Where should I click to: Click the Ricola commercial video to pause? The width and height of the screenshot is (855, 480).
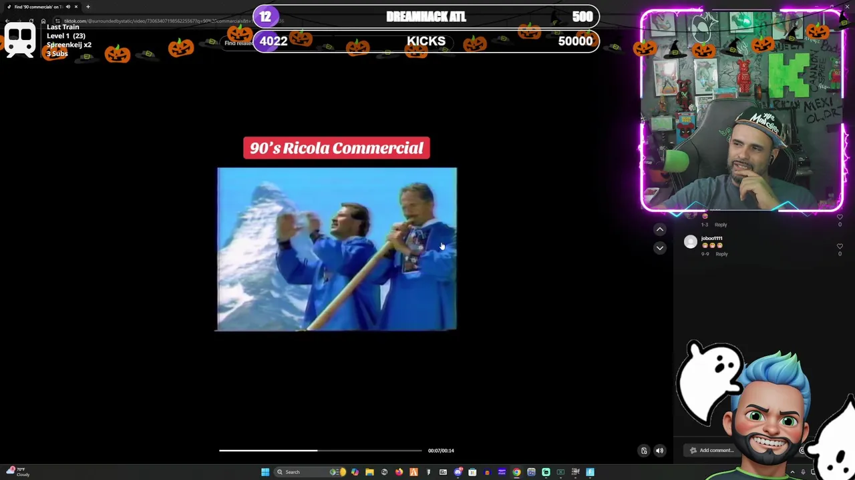(337, 249)
